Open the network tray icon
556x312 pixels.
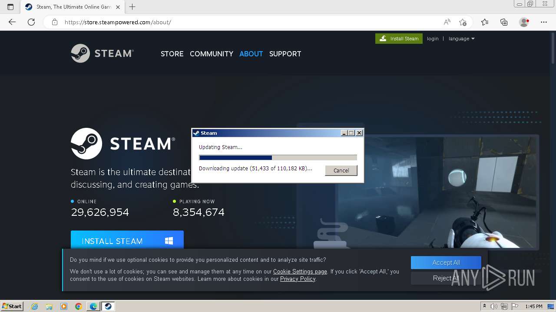coord(505,306)
